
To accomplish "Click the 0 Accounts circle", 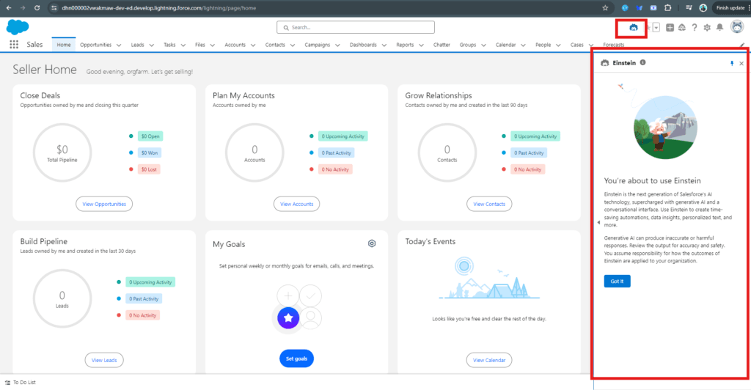I will 254,152.
